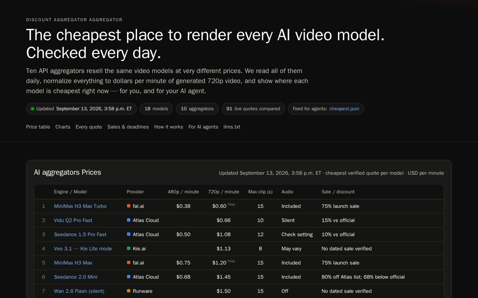Go to For AI agents section
This screenshot has width=478, height=298.
(203, 127)
